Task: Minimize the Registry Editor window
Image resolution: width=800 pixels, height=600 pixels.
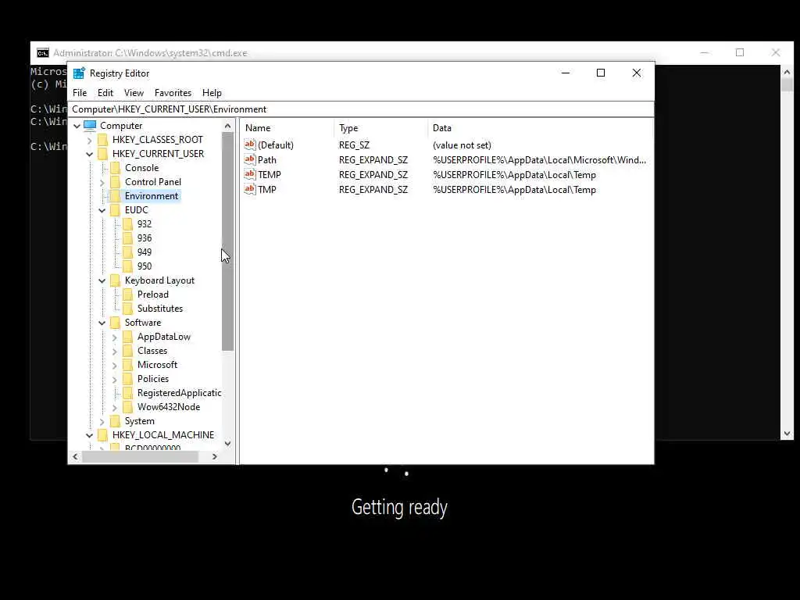Action: (x=566, y=73)
